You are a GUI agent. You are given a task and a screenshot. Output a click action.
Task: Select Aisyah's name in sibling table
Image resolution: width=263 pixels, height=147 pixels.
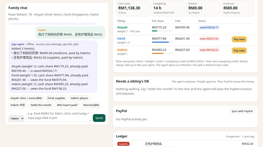tap(122, 27)
